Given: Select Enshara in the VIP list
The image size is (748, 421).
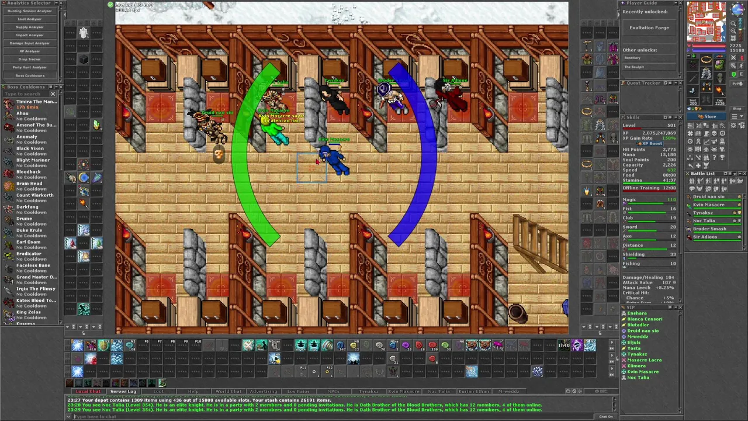Looking at the screenshot, I should 636,313.
